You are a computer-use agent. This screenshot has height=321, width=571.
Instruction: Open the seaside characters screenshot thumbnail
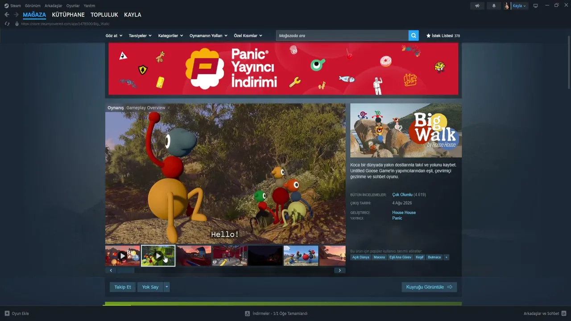tap(301, 256)
